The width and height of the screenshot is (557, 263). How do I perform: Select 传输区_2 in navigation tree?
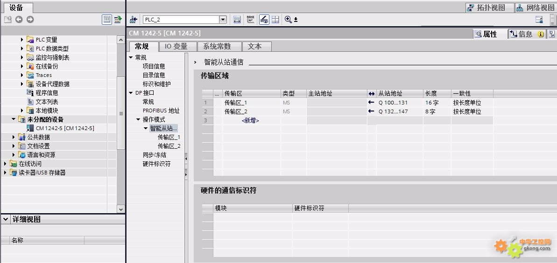click(169, 146)
